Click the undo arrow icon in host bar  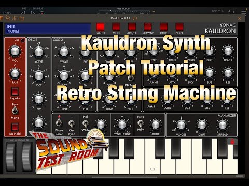tap(231, 12)
